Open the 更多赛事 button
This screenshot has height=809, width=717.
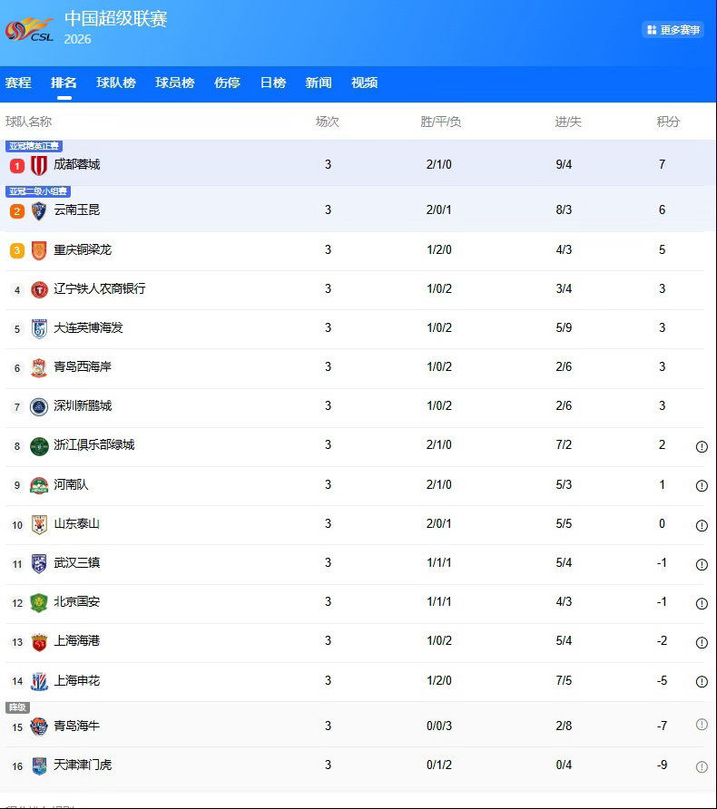point(673,30)
